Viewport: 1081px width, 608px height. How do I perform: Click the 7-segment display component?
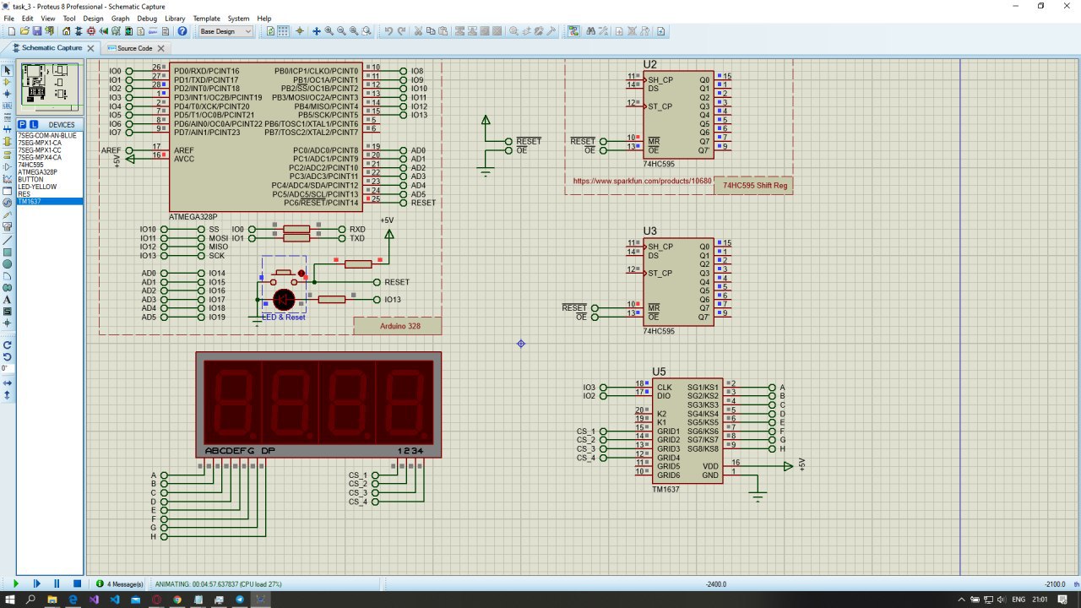tap(318, 404)
